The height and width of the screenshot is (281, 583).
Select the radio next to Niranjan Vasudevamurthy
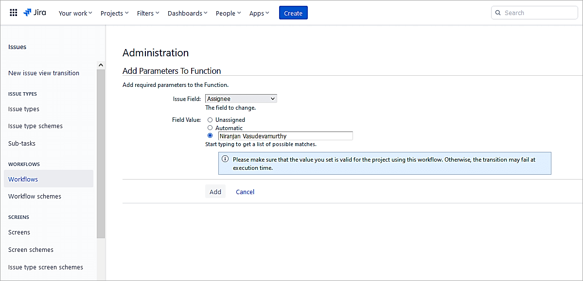click(x=210, y=135)
